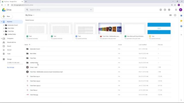This screenshot has width=184, height=103.
Task: Select the TutorTube Logo.ai file
Action: [98, 86]
